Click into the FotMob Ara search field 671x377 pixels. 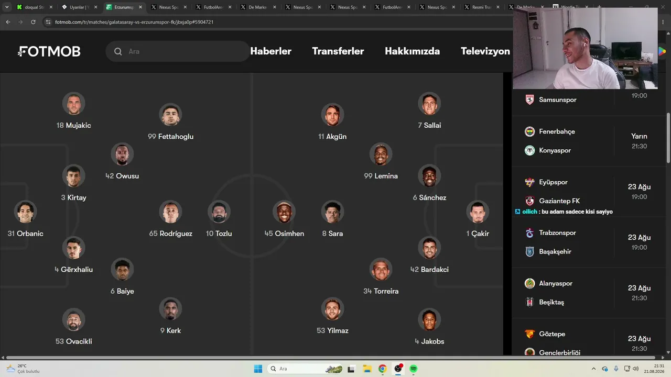pos(178,51)
